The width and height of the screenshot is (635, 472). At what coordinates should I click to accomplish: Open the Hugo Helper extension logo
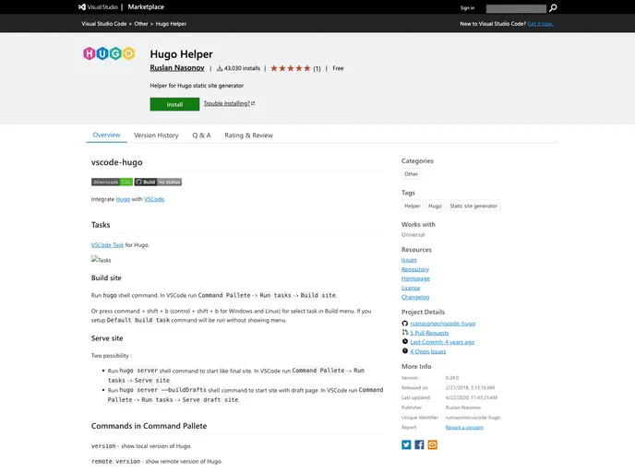click(x=109, y=53)
